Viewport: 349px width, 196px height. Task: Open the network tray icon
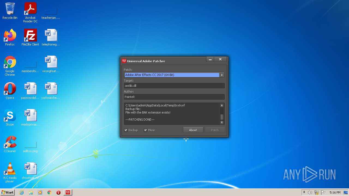317,192
